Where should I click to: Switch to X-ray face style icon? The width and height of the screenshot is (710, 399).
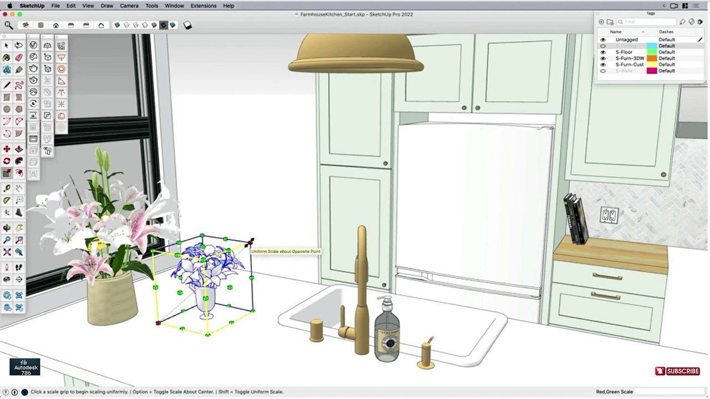(117, 25)
